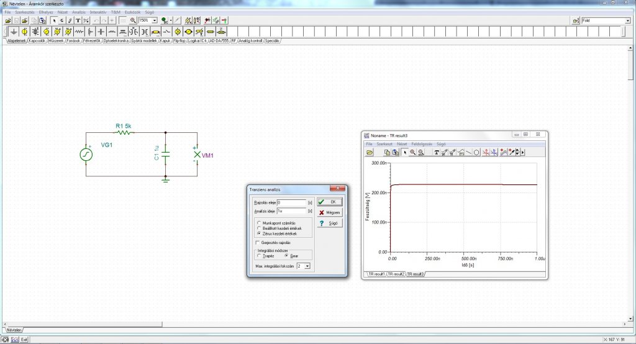
Task: Switch to the Műszerek component tab
Action: click(x=56, y=41)
